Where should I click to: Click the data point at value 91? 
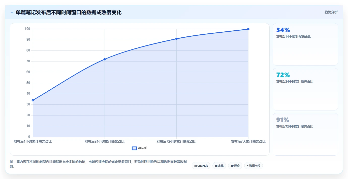point(176,39)
